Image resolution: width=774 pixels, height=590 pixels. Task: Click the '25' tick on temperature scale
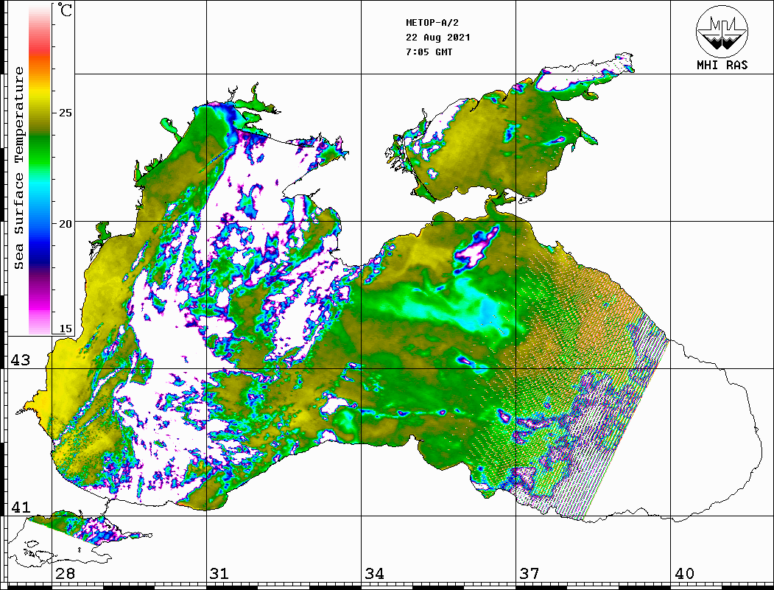(65, 113)
